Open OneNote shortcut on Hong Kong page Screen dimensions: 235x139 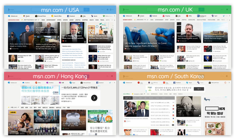click(50, 83)
